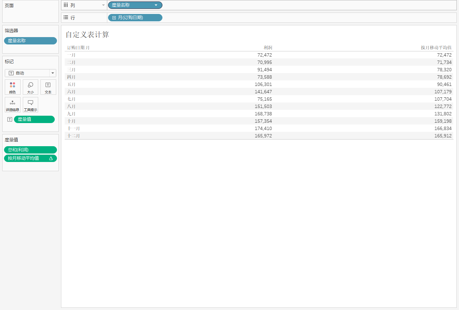Select the 按月移动平均值 measure values pill
Image resolution: width=459 pixels, height=310 pixels.
[x=31, y=158]
